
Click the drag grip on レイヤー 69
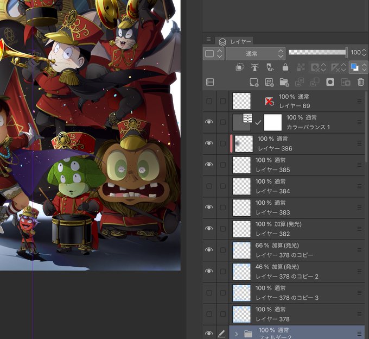(x=359, y=101)
